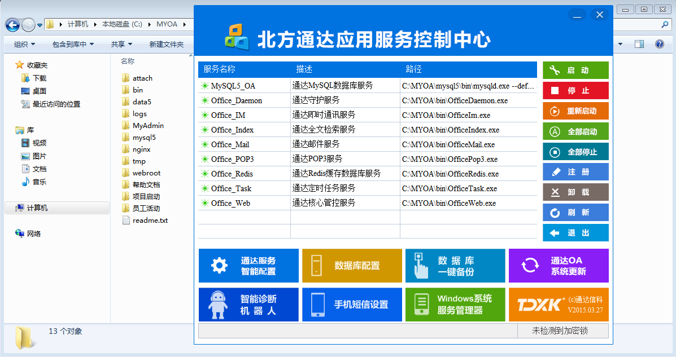Start all services via 全部启动
Image resolution: width=676 pixels, height=357 pixels.
575,131
